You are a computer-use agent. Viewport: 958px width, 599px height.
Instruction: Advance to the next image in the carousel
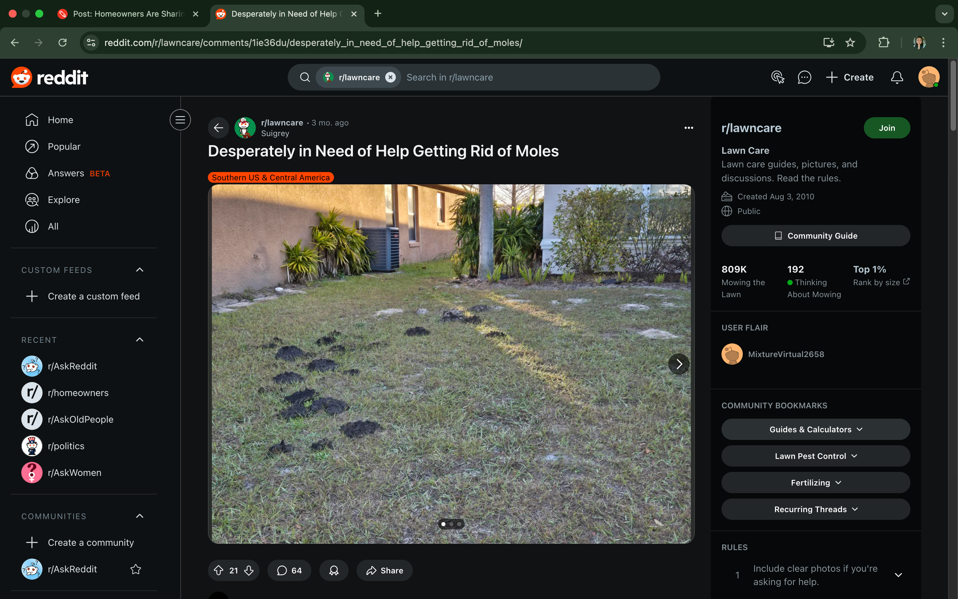(x=679, y=364)
